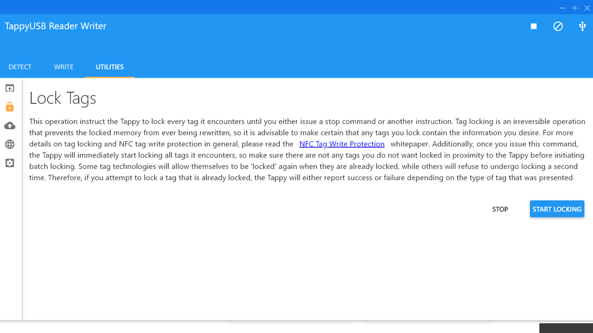Click the Lock Tags heading
The width and height of the screenshot is (593, 333).
click(63, 98)
